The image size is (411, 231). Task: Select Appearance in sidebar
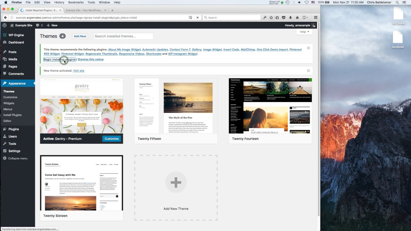point(17,83)
